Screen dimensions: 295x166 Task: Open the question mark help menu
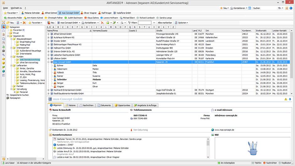(x=25, y=8)
